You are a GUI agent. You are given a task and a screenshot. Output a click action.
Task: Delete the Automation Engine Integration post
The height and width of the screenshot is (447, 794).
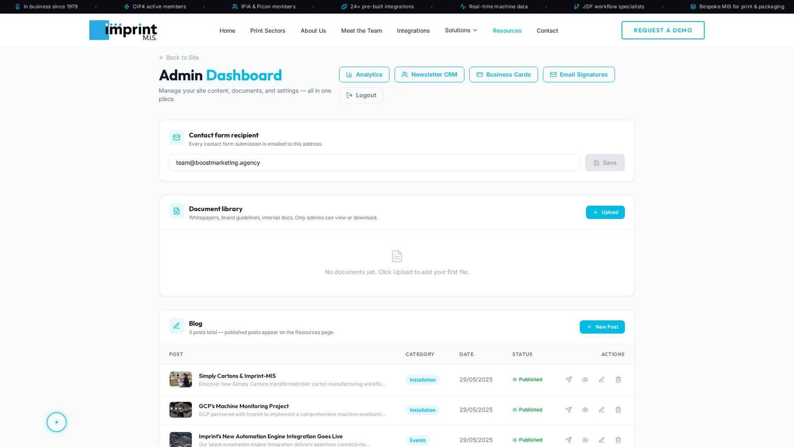tap(618, 440)
